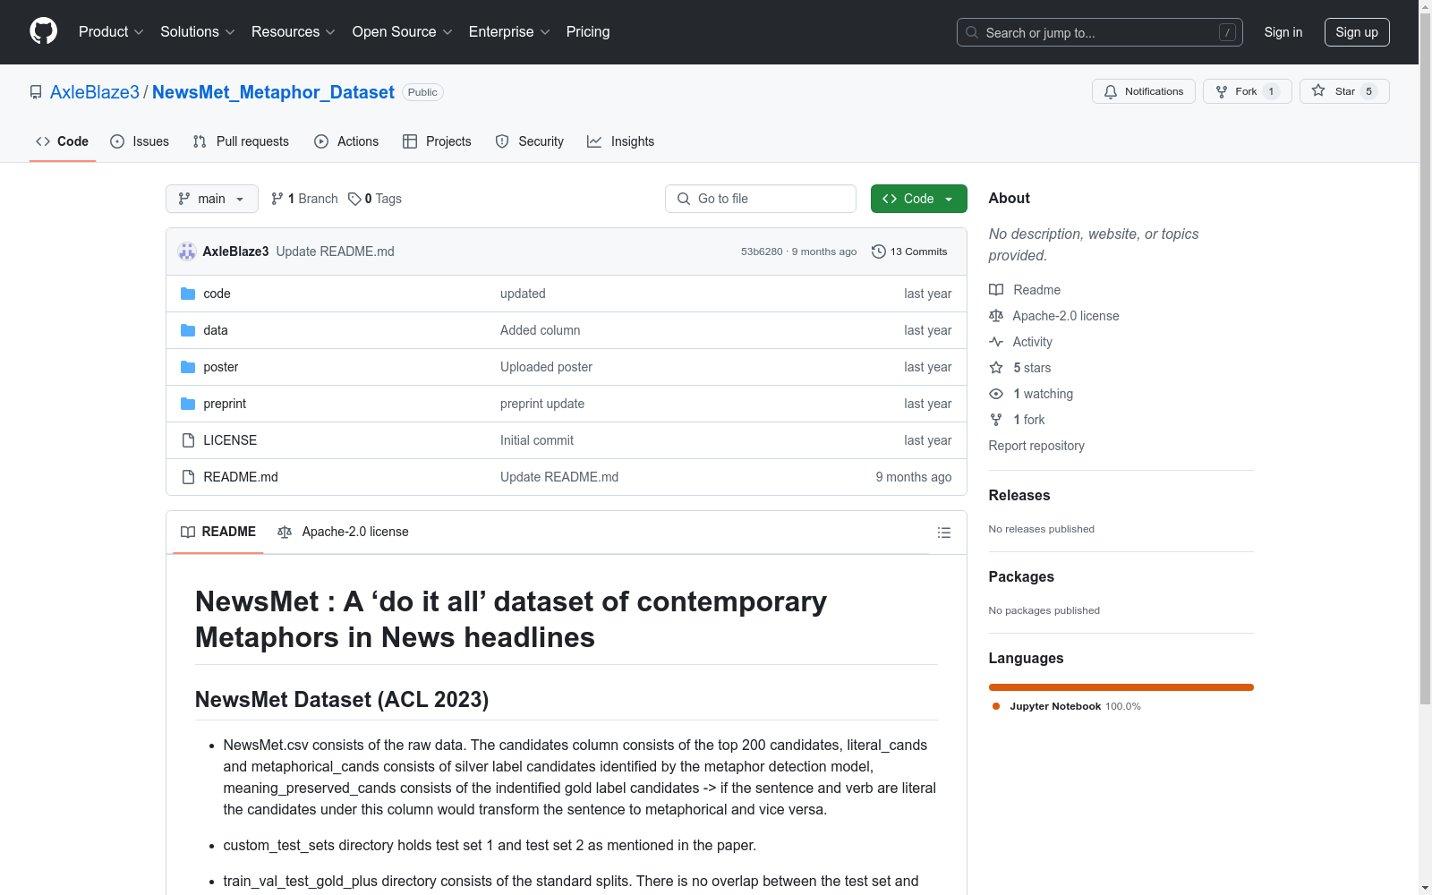The height and width of the screenshot is (895, 1432).
Task: Switch to the Insights tab
Action: [621, 141]
